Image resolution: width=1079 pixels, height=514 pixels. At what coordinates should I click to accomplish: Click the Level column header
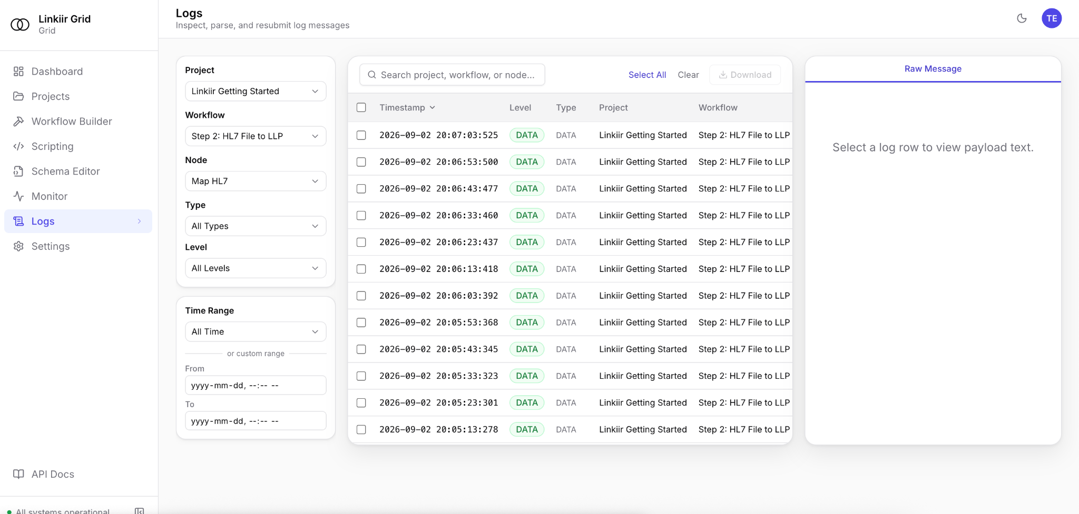click(x=520, y=107)
